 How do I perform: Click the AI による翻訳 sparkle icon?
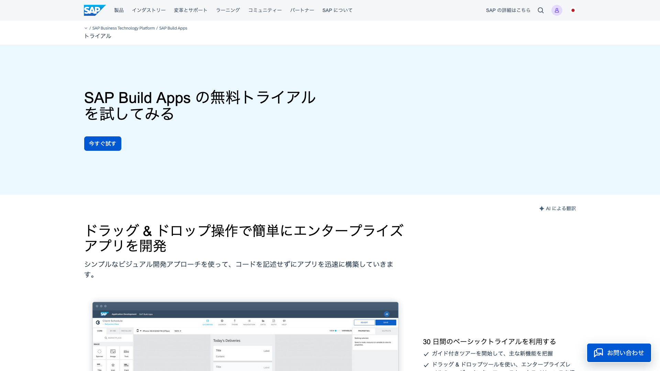(x=542, y=209)
